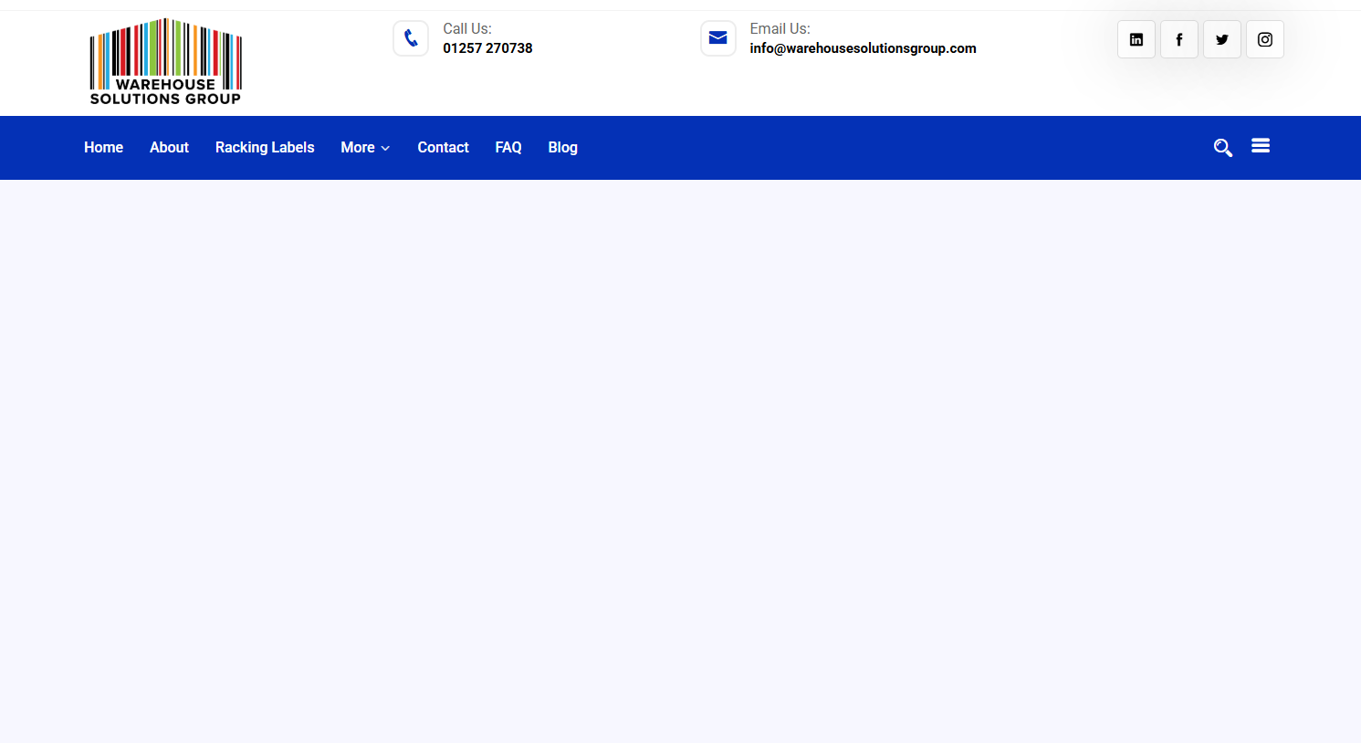The height and width of the screenshot is (743, 1361).
Task: Open the LinkedIn social page icon
Action: click(x=1136, y=39)
